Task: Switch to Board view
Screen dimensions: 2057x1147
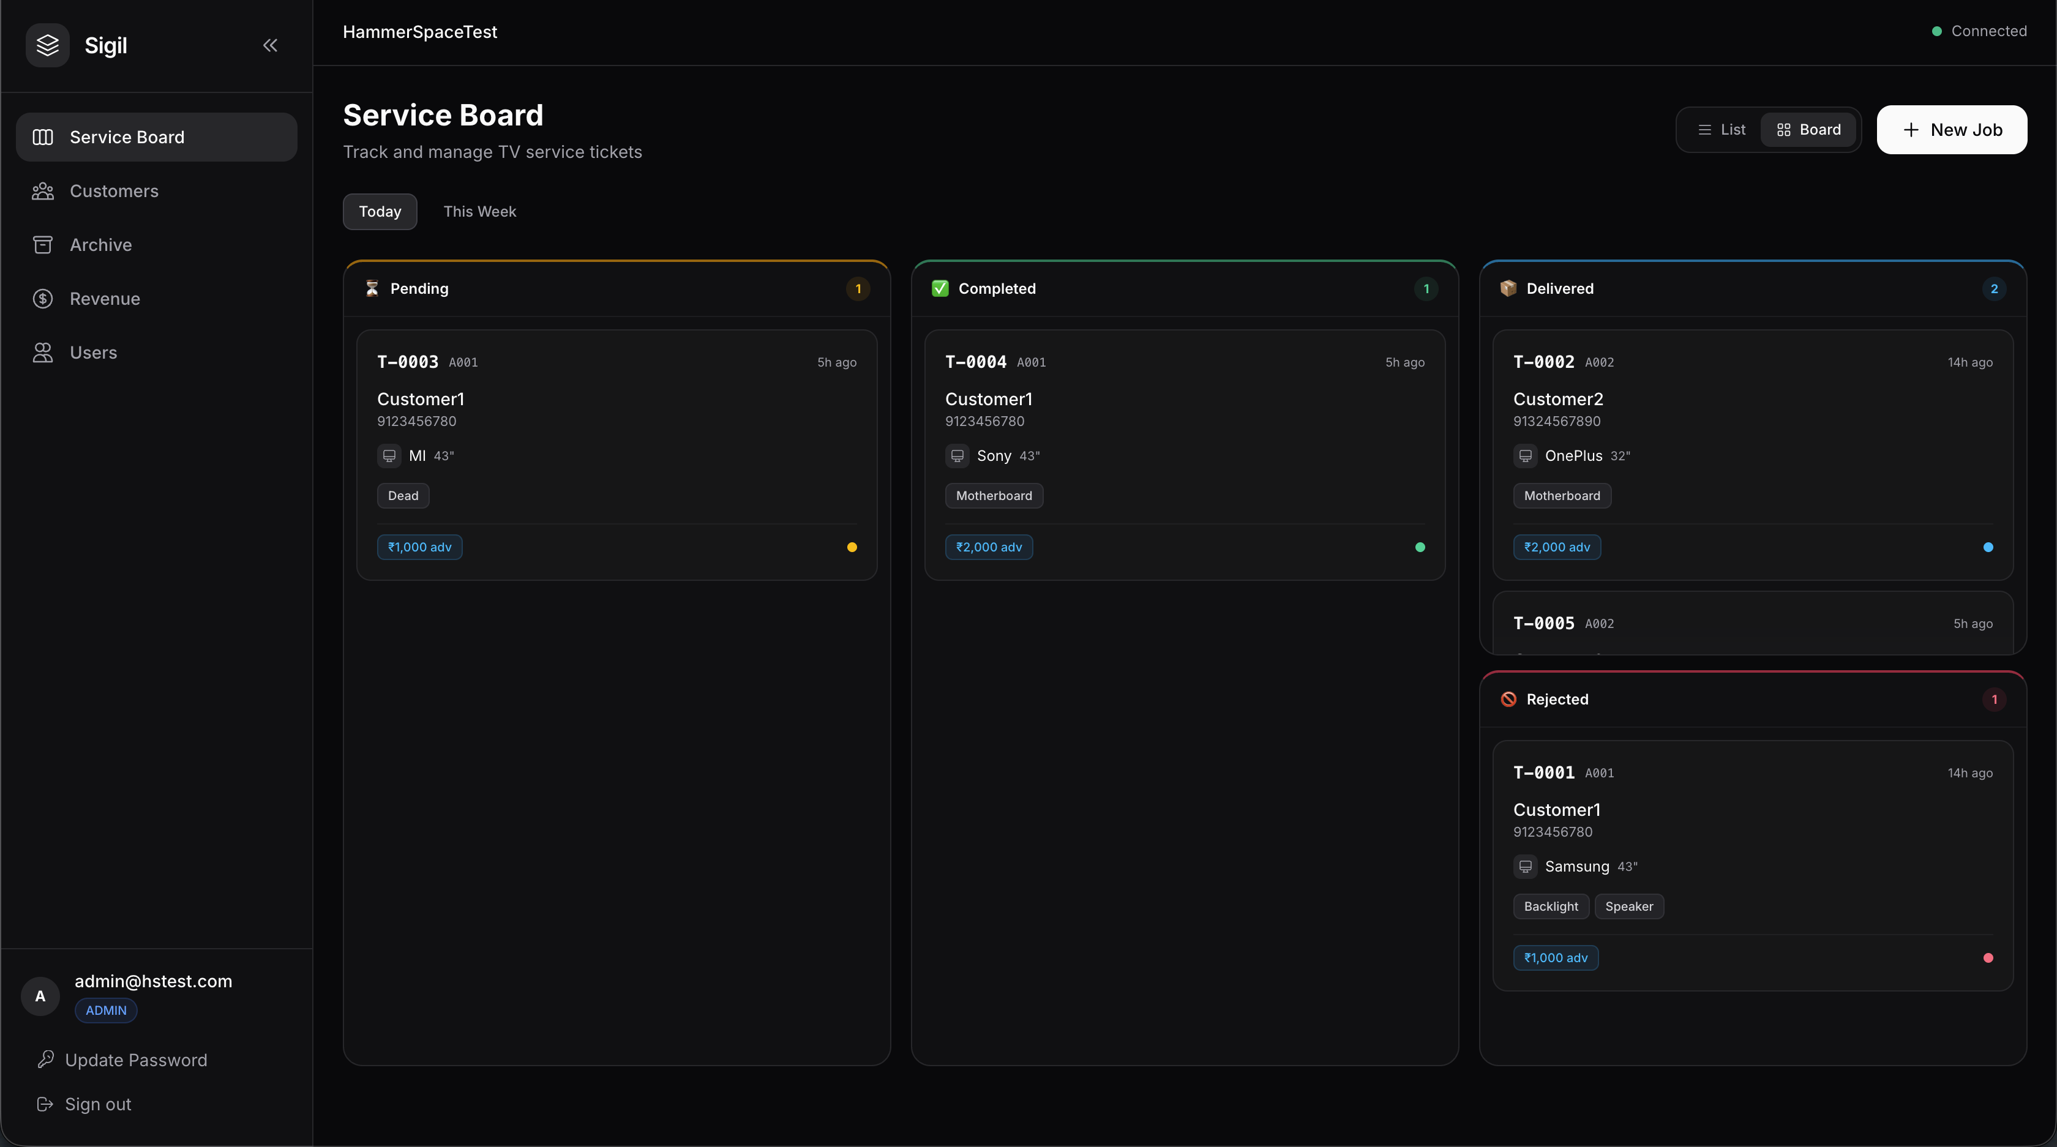Action: [1808, 129]
